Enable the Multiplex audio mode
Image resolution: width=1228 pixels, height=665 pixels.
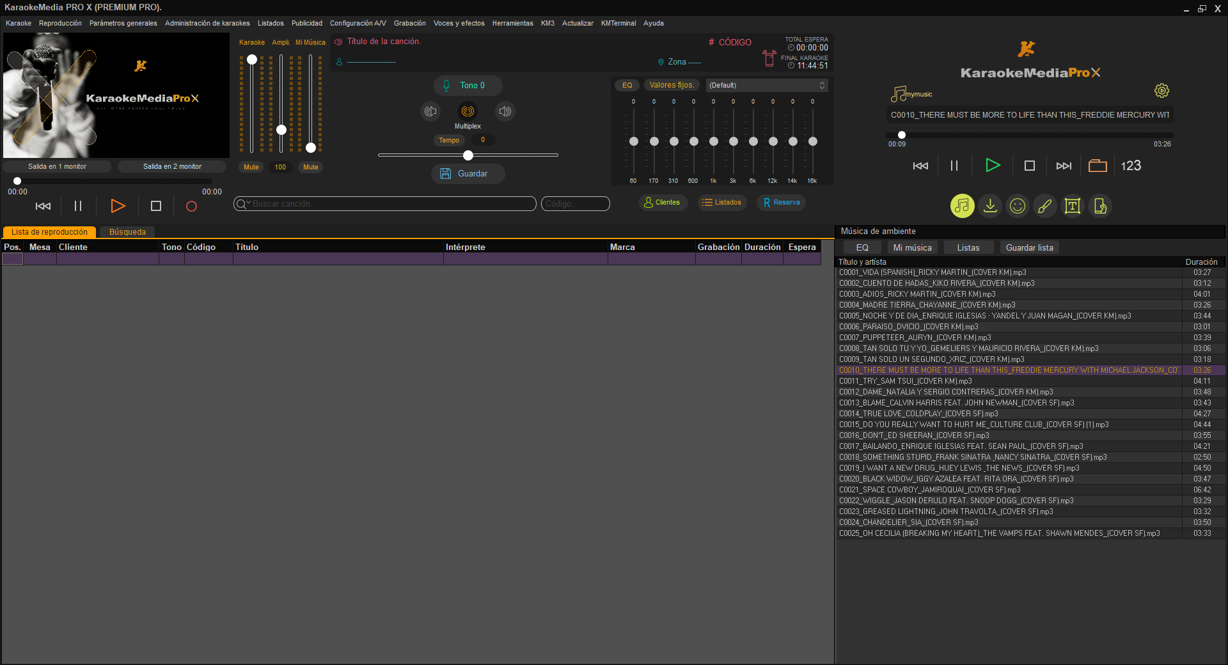(468, 111)
